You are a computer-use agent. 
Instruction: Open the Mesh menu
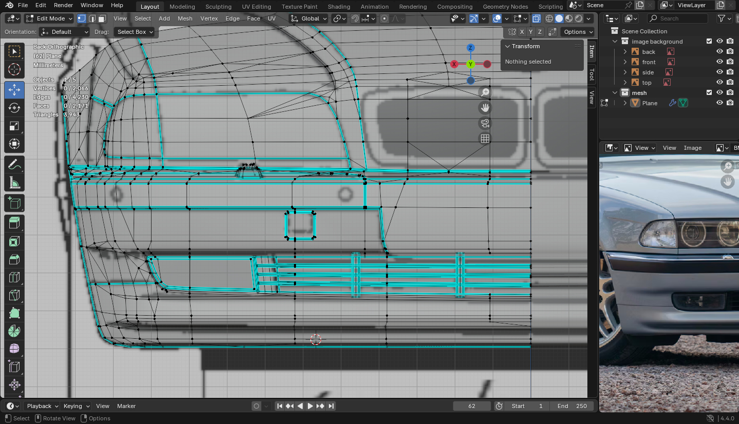[185, 18]
